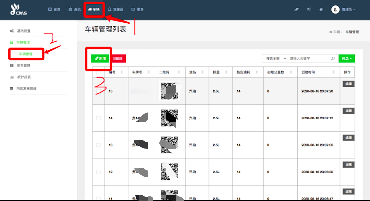This screenshot has width=370, height=201.
Task: Click the green 新增 button
Action: [100, 58]
